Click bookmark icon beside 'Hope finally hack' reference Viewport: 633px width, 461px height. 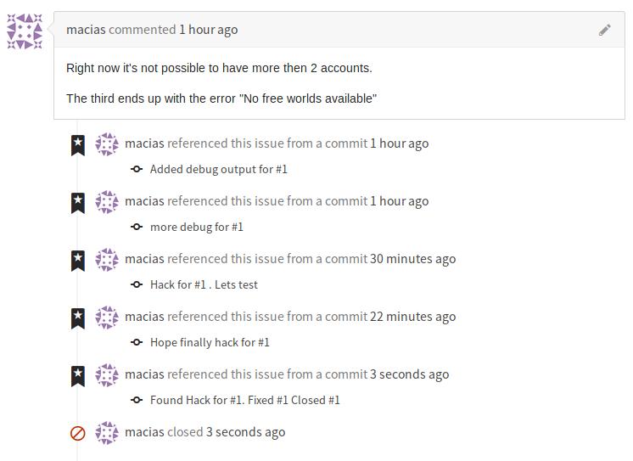point(78,318)
